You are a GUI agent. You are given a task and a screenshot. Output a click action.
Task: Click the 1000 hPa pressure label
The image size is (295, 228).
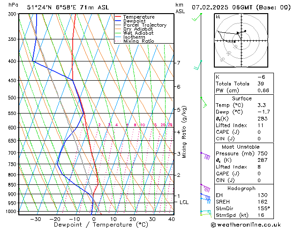tap(12, 212)
